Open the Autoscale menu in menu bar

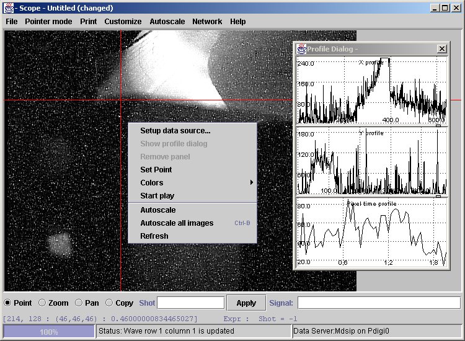click(x=167, y=21)
